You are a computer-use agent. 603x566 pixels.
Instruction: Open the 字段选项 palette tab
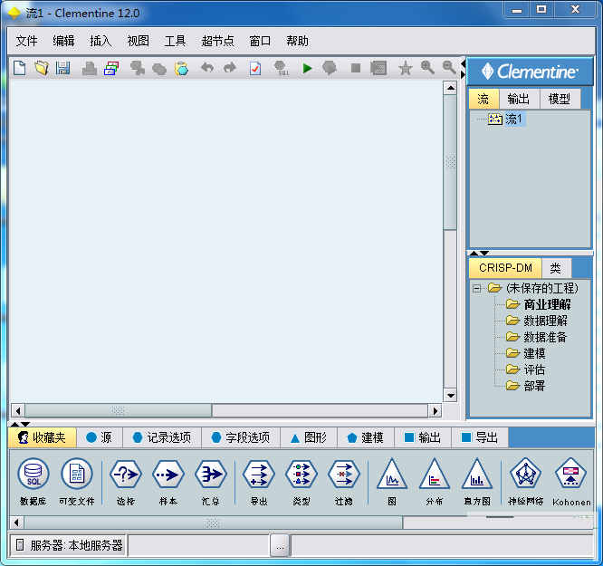coord(241,437)
